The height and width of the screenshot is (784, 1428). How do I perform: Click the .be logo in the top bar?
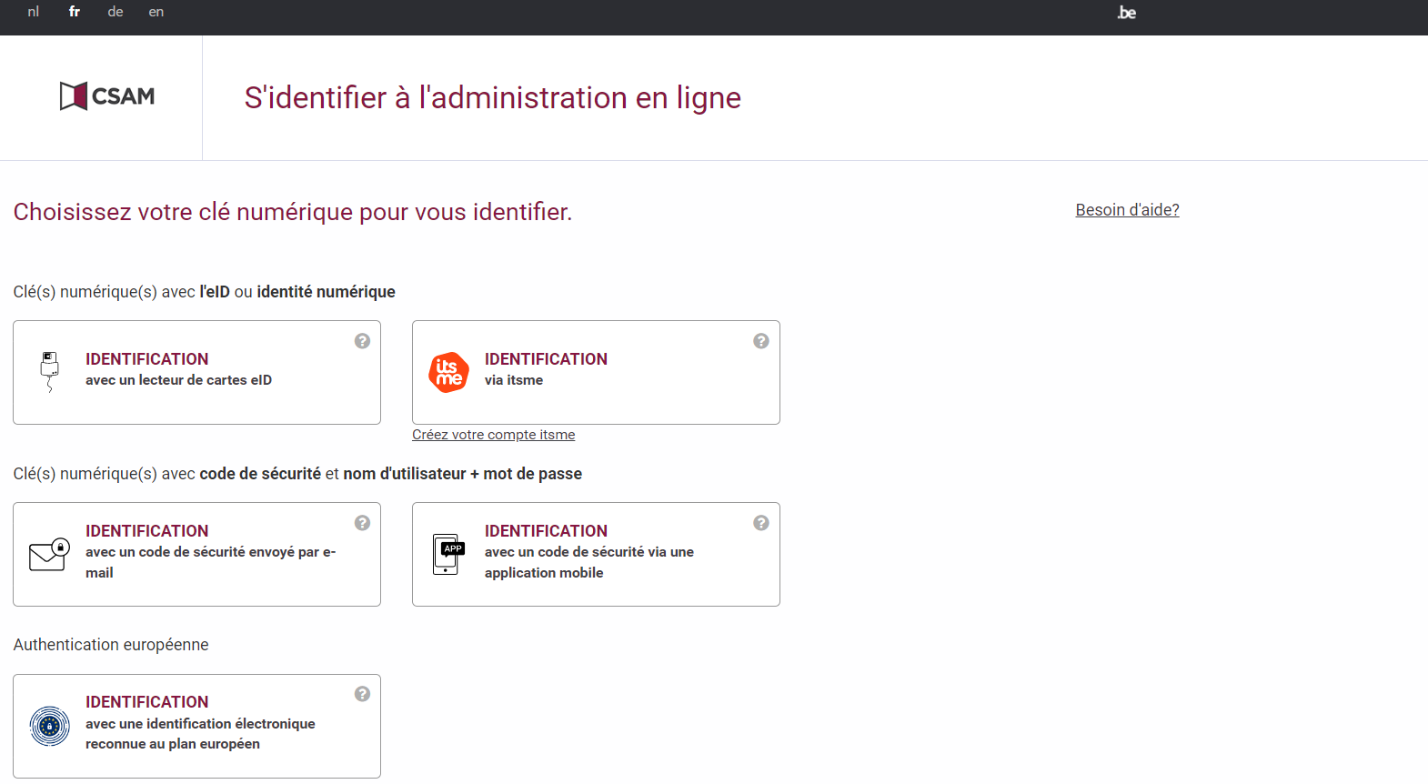tap(1126, 13)
